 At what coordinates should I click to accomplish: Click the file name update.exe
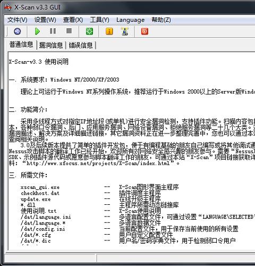point(36,199)
